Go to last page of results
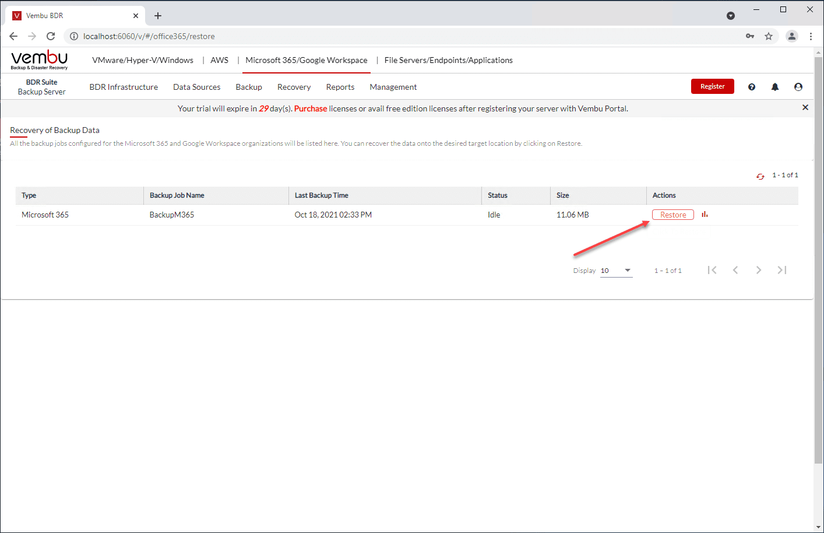The width and height of the screenshot is (824, 533). point(782,270)
